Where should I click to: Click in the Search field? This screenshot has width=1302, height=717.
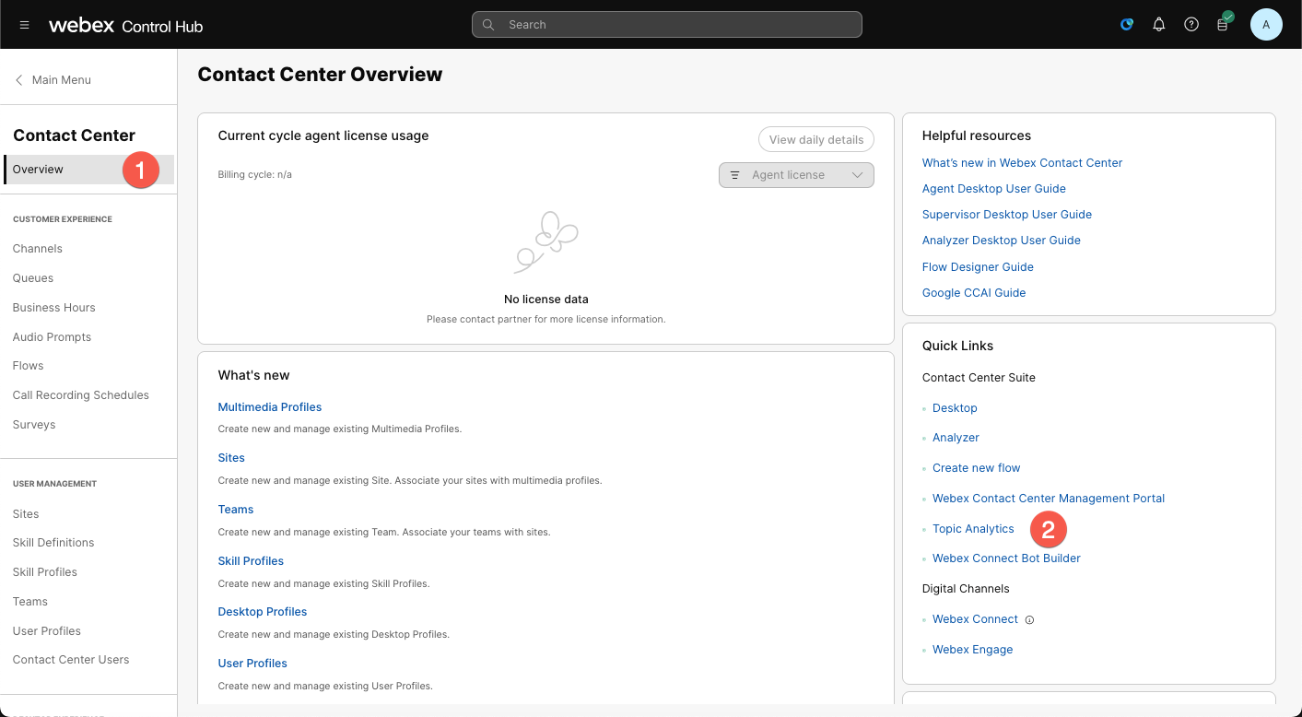click(666, 25)
